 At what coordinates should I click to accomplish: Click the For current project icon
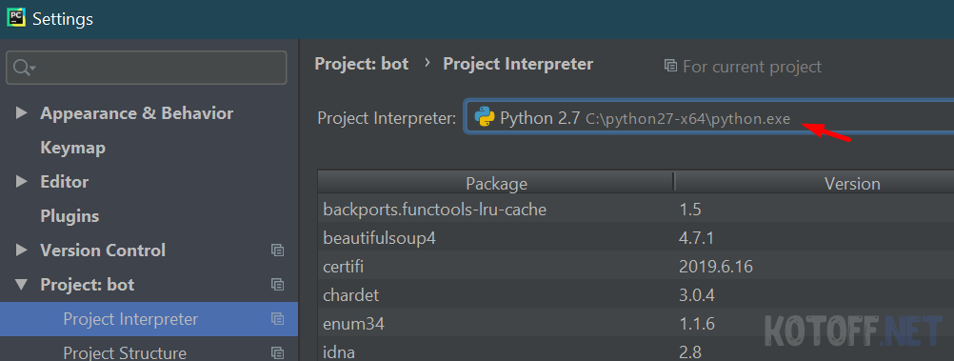tap(670, 66)
